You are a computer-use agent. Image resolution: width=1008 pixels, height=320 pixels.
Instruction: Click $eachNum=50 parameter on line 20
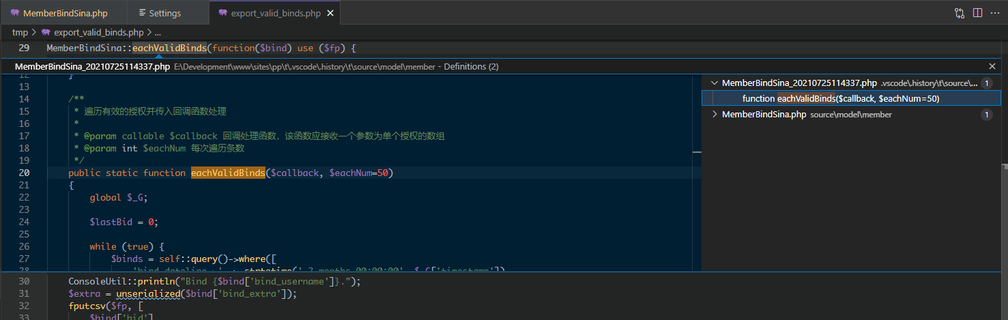(358, 173)
